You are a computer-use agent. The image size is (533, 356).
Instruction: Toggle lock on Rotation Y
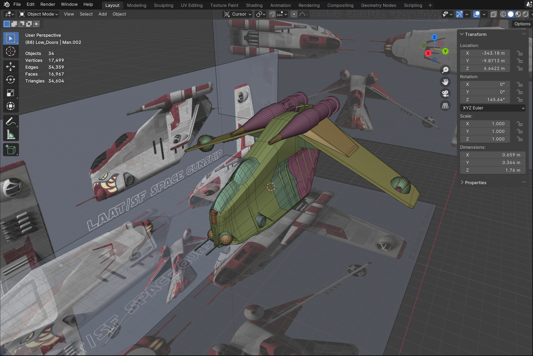click(x=520, y=92)
